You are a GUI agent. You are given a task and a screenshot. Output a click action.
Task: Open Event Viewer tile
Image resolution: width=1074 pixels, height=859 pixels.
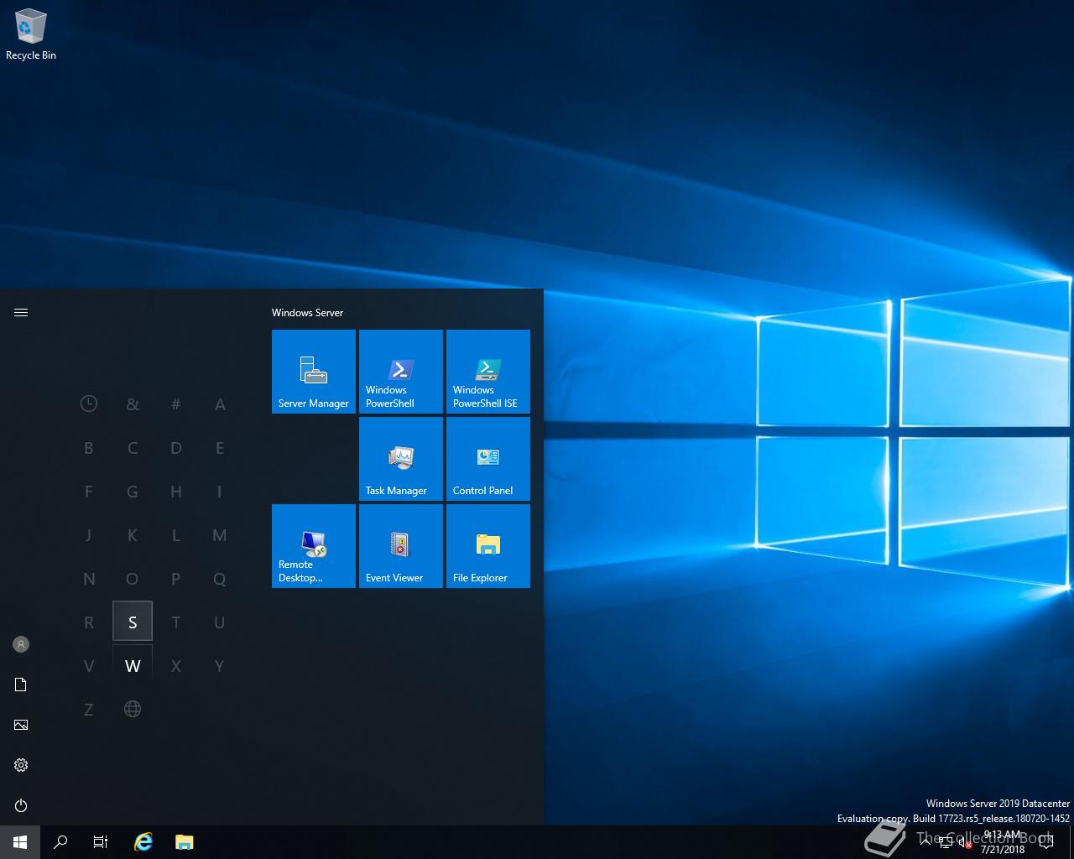(401, 546)
